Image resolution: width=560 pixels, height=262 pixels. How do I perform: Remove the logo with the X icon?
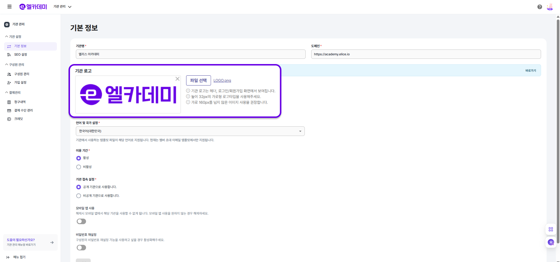pyautogui.click(x=177, y=79)
